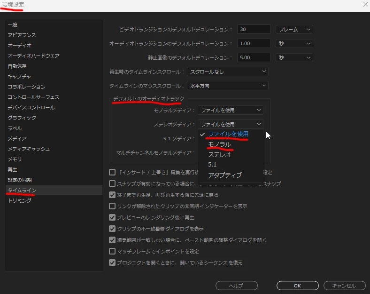Screen dimensions: 370x294
Task: Open the 一般 preferences category
Action: 13,24
